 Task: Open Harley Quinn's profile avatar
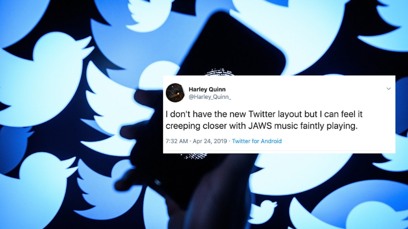tap(175, 93)
